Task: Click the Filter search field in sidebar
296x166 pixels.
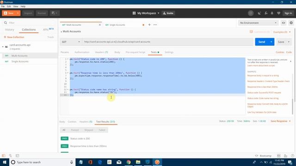Action: coord(29,23)
